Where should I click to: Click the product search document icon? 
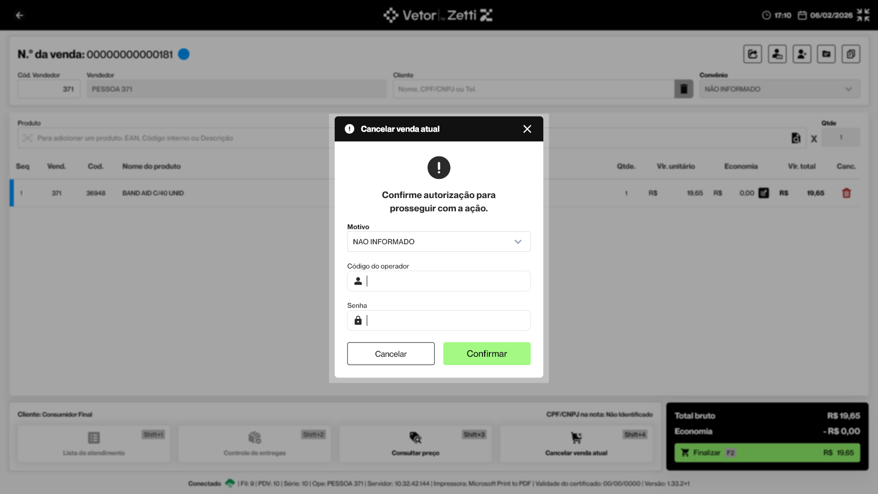point(796,138)
